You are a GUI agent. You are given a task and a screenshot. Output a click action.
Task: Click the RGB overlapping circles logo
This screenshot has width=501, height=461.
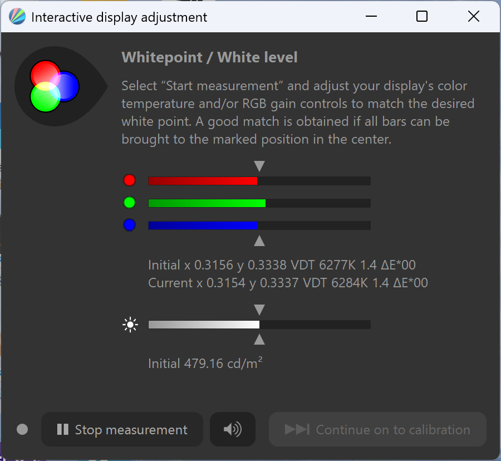coord(55,86)
